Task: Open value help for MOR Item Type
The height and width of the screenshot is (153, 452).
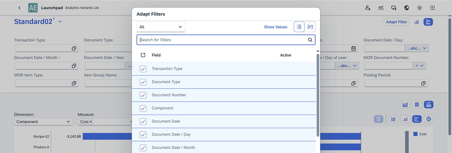Action: pyautogui.click(x=74, y=83)
